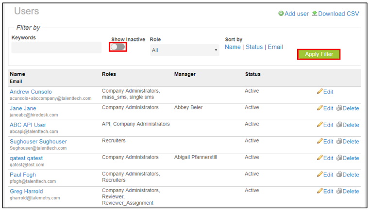Image resolution: width=369 pixels, height=210 pixels.
Task: Click the pencil icon in Jane Jane's row
Action: pos(319,108)
